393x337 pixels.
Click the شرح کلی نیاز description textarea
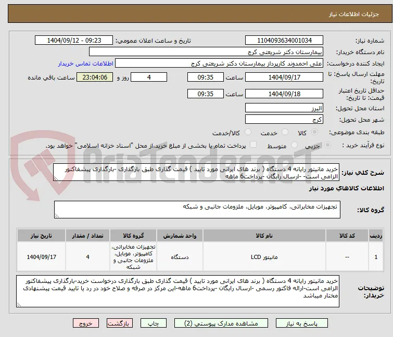[x=196, y=172]
